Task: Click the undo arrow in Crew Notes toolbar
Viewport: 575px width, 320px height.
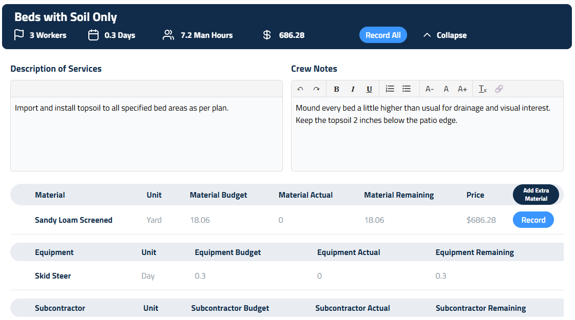Action: click(300, 89)
